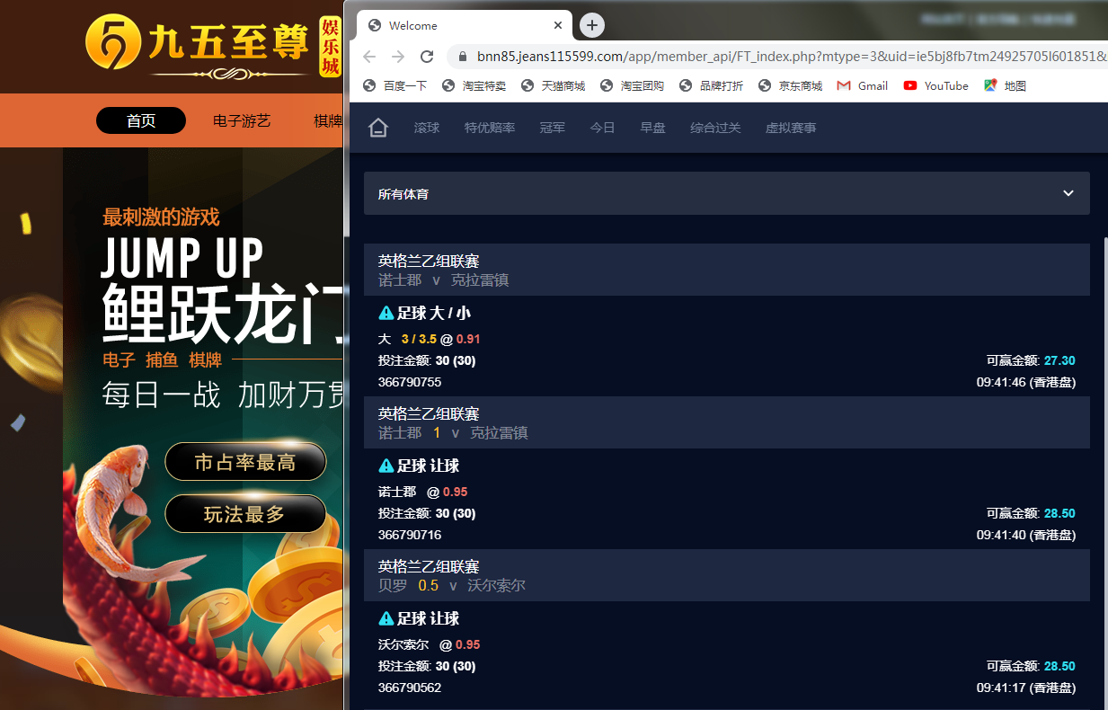The image size is (1108, 710).
Task: Open the 百度一下 bookmark
Action: click(x=395, y=86)
